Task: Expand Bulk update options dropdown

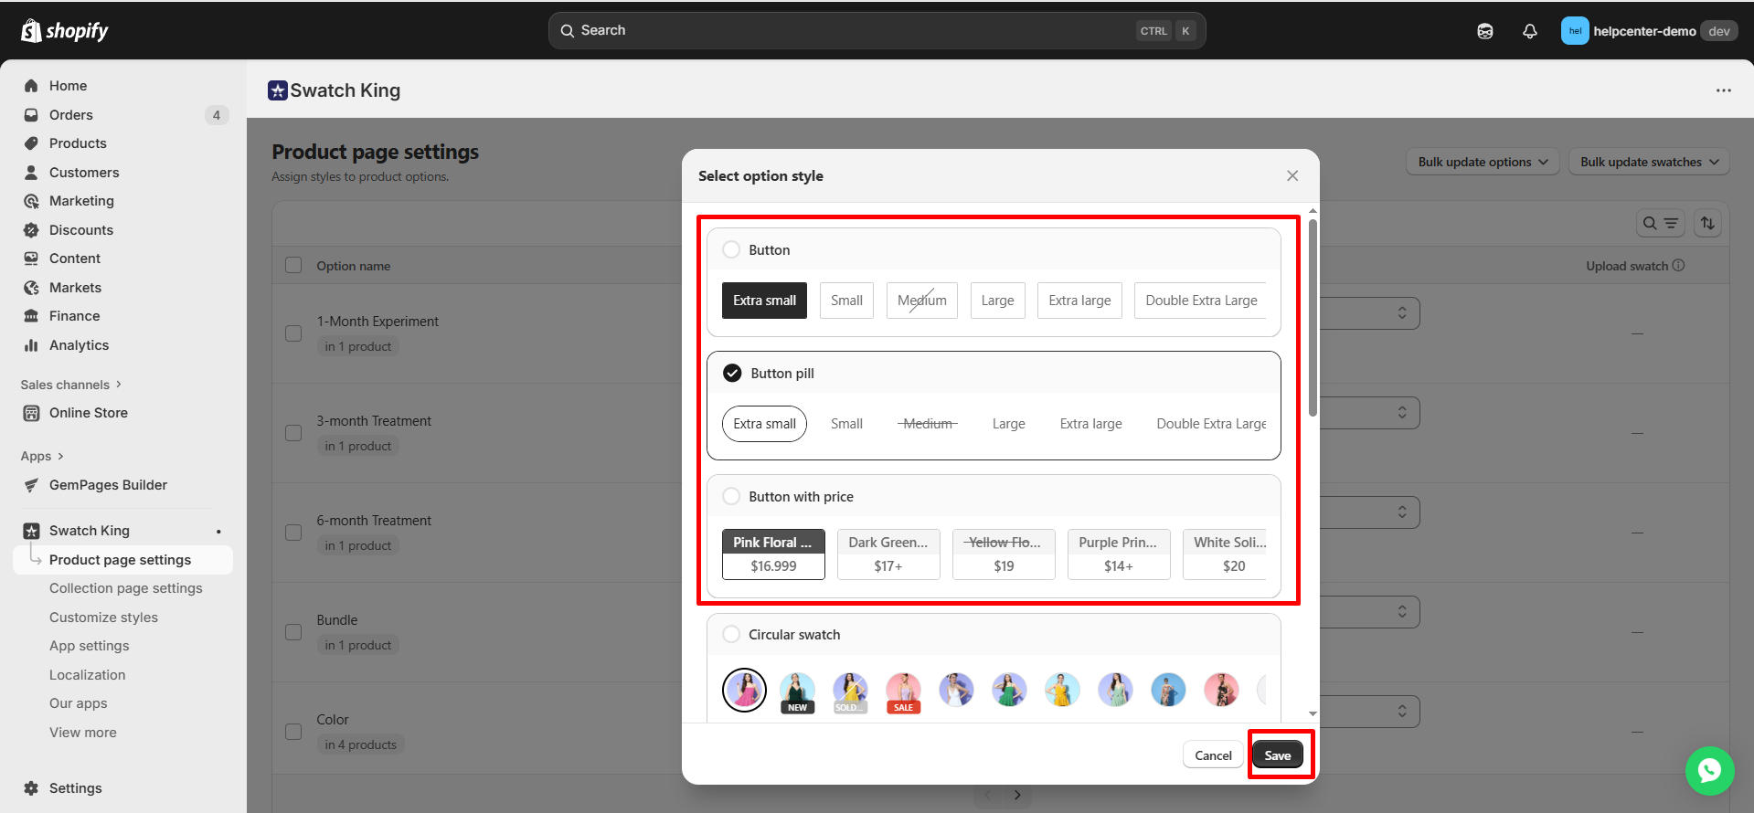Action: pos(1482,162)
